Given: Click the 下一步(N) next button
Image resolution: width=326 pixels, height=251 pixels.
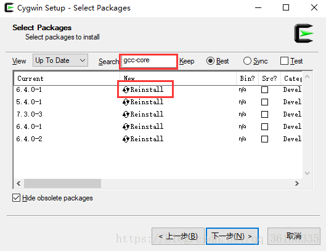Looking at the screenshot, I should (x=232, y=236).
